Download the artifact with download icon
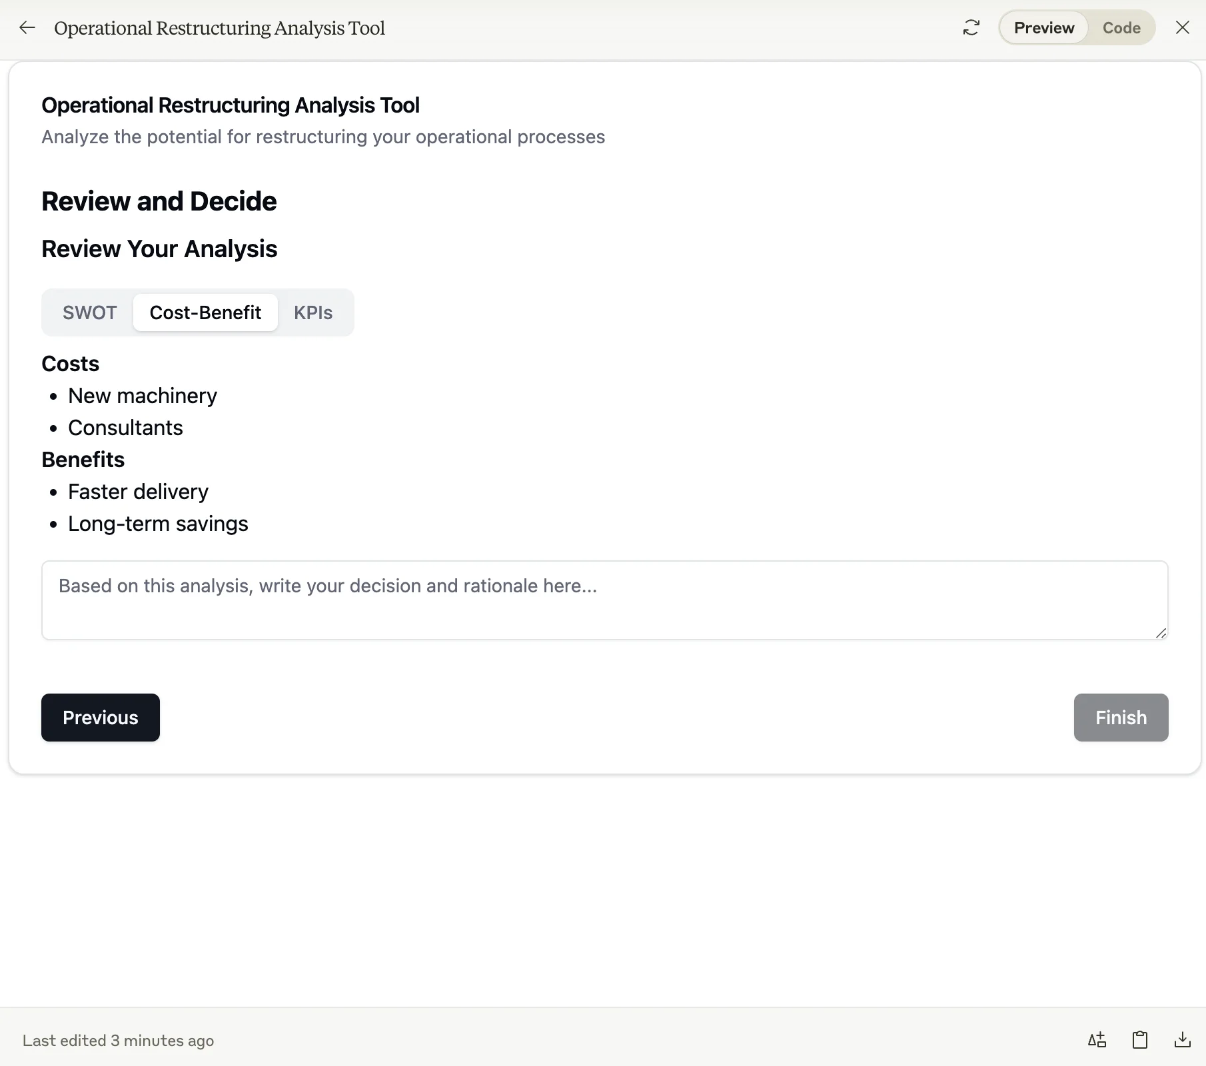 (x=1183, y=1040)
